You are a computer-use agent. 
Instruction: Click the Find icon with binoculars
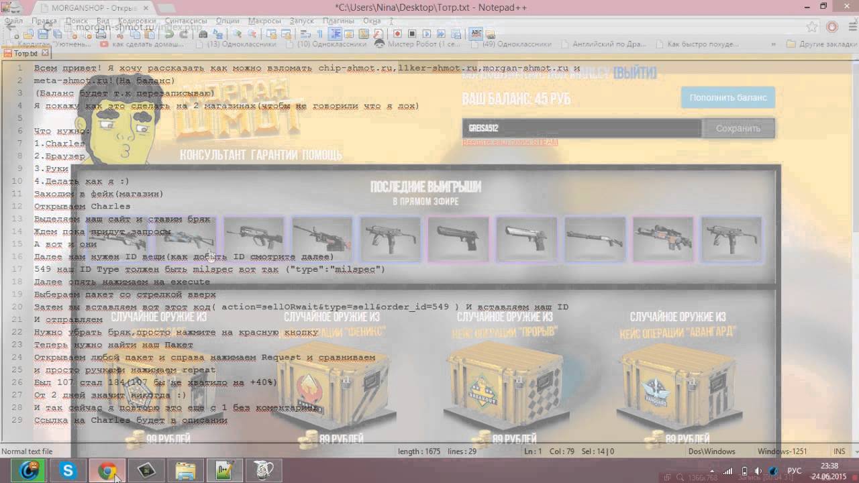pyautogui.click(x=203, y=34)
